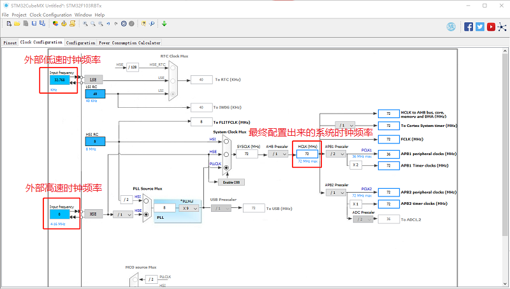
Task: Click the help question mark icon
Action: (143, 24)
